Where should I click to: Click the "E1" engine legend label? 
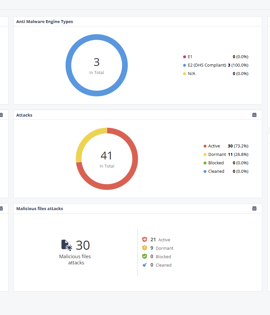[x=190, y=57]
